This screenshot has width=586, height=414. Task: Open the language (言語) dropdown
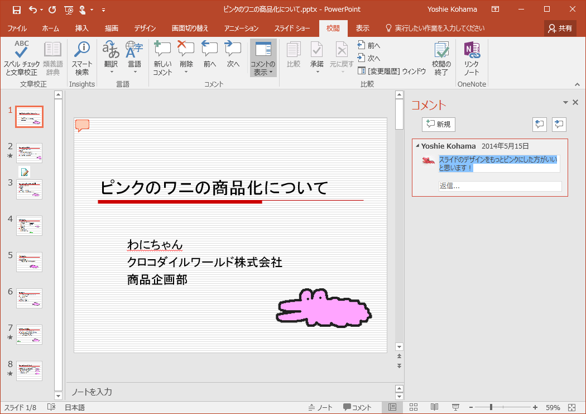(135, 72)
